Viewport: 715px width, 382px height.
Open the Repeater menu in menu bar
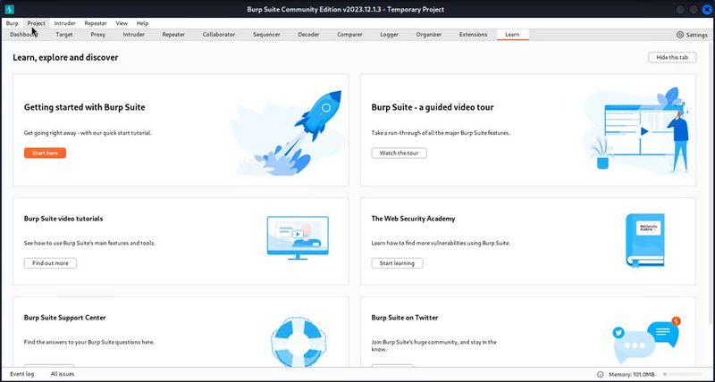tap(96, 23)
